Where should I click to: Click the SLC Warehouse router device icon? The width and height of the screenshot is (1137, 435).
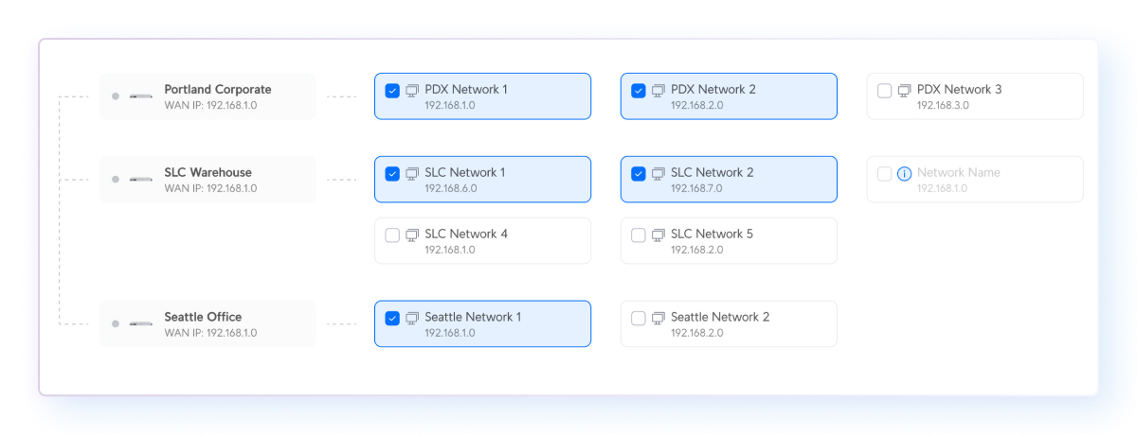click(141, 180)
